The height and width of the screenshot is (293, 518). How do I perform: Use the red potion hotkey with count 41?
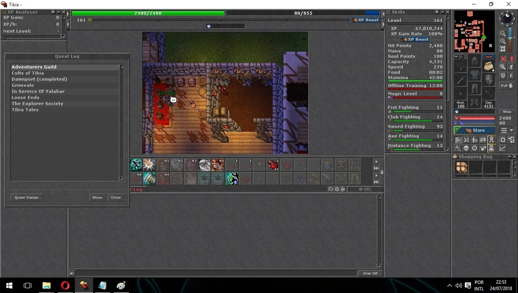[x=273, y=165]
